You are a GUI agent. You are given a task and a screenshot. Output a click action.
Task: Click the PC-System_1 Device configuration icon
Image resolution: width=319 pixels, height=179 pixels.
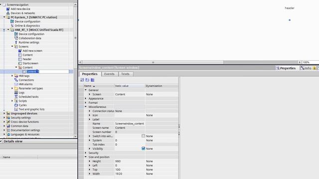(x=12, y=21)
